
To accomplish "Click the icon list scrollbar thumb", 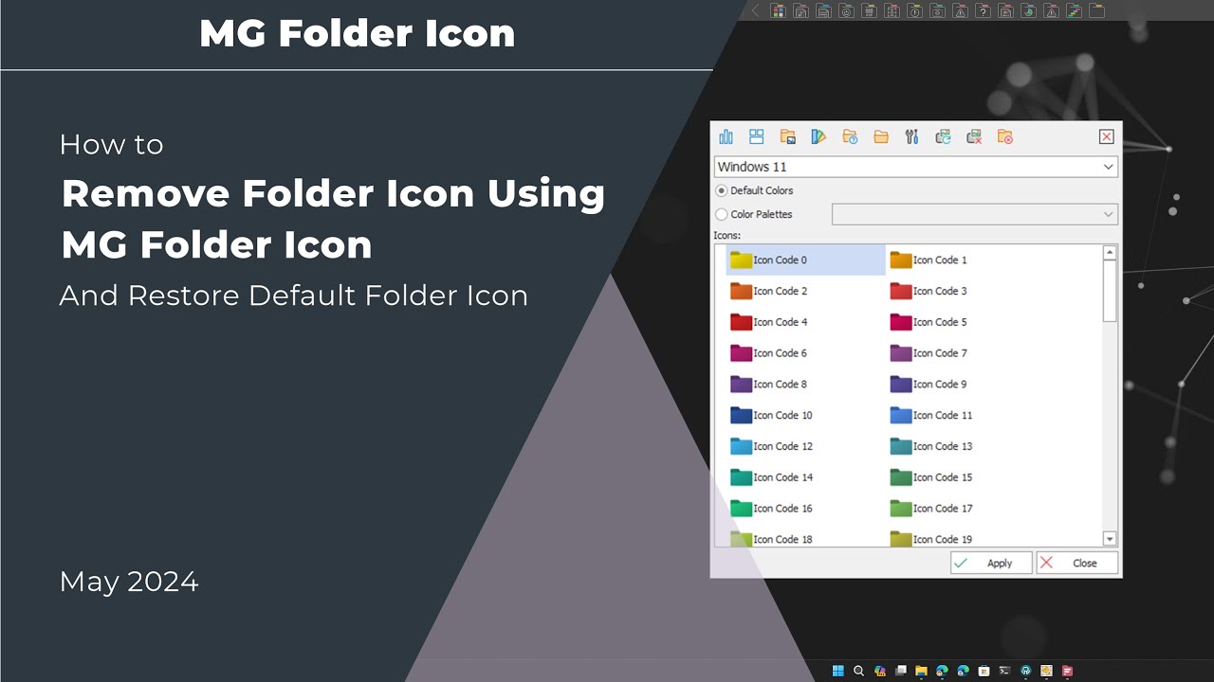I will click(1110, 291).
